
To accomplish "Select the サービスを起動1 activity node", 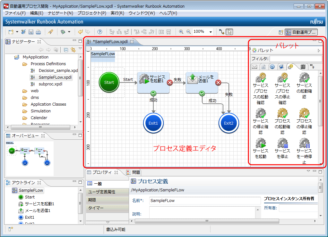I will 153,83.
